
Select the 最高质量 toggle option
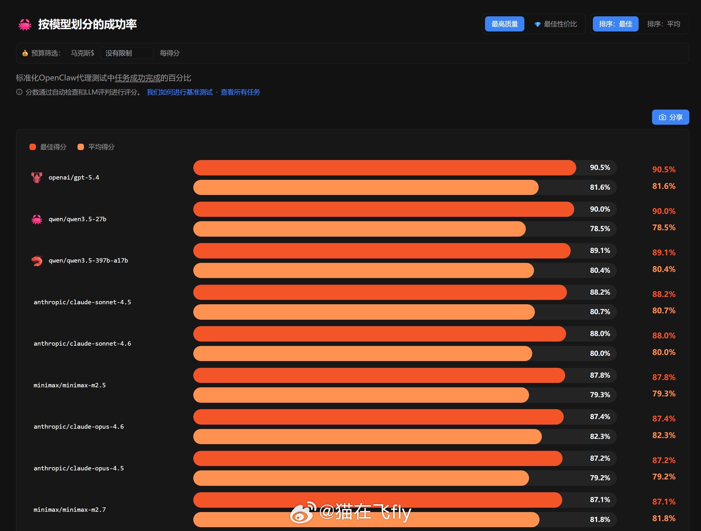(505, 24)
